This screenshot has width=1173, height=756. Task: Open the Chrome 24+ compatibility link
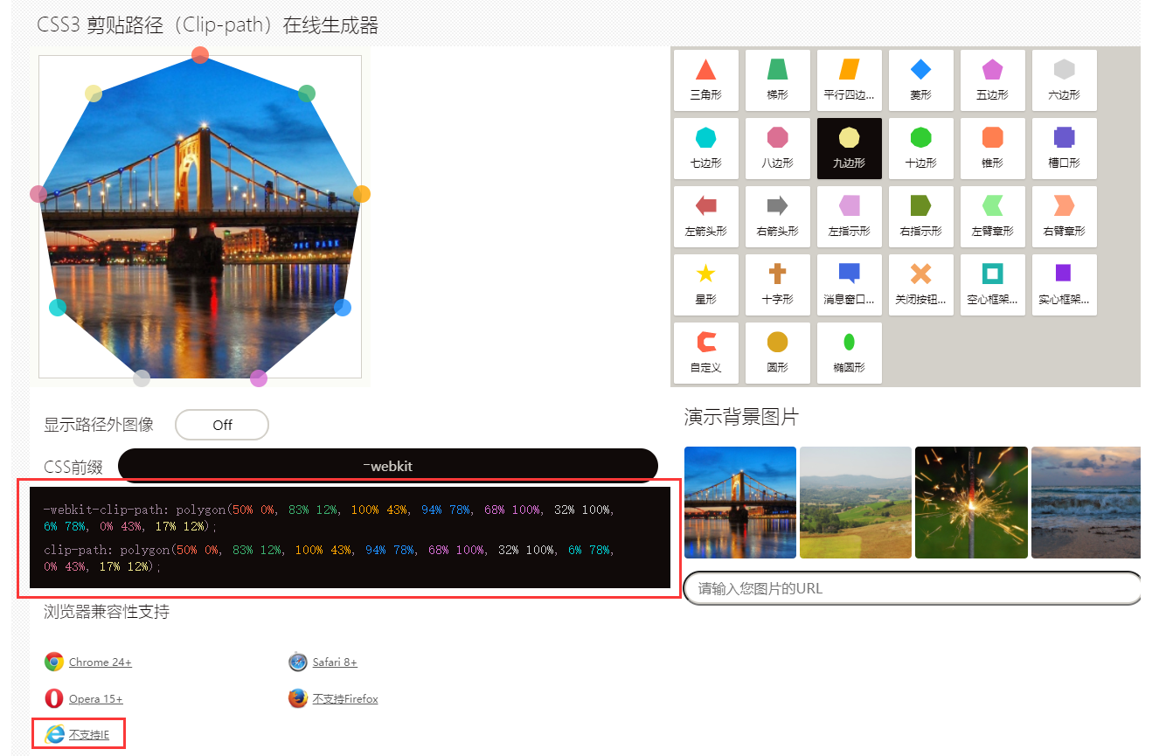pos(99,662)
